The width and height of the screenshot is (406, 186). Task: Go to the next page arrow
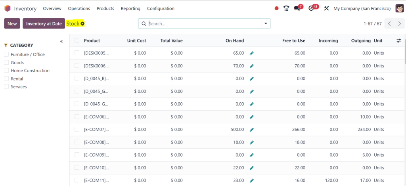[x=399, y=24]
